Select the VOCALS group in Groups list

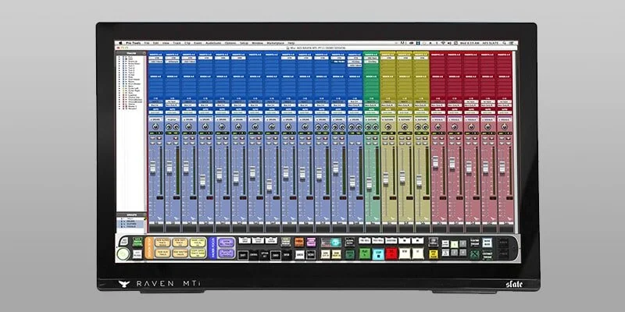click(130, 227)
